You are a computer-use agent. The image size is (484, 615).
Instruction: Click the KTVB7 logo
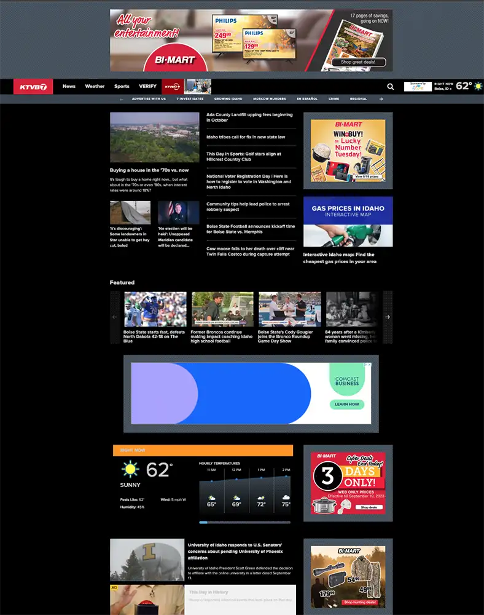[x=33, y=87]
